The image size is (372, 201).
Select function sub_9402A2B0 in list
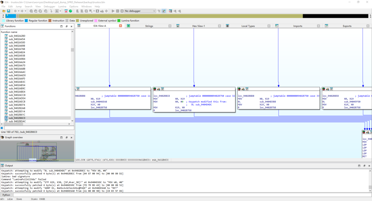tap(17, 36)
